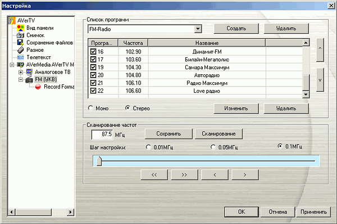Click the Аналоговое ТВ television icon
Image resolution: width=337 pixels, height=224 pixels.
click(29, 71)
